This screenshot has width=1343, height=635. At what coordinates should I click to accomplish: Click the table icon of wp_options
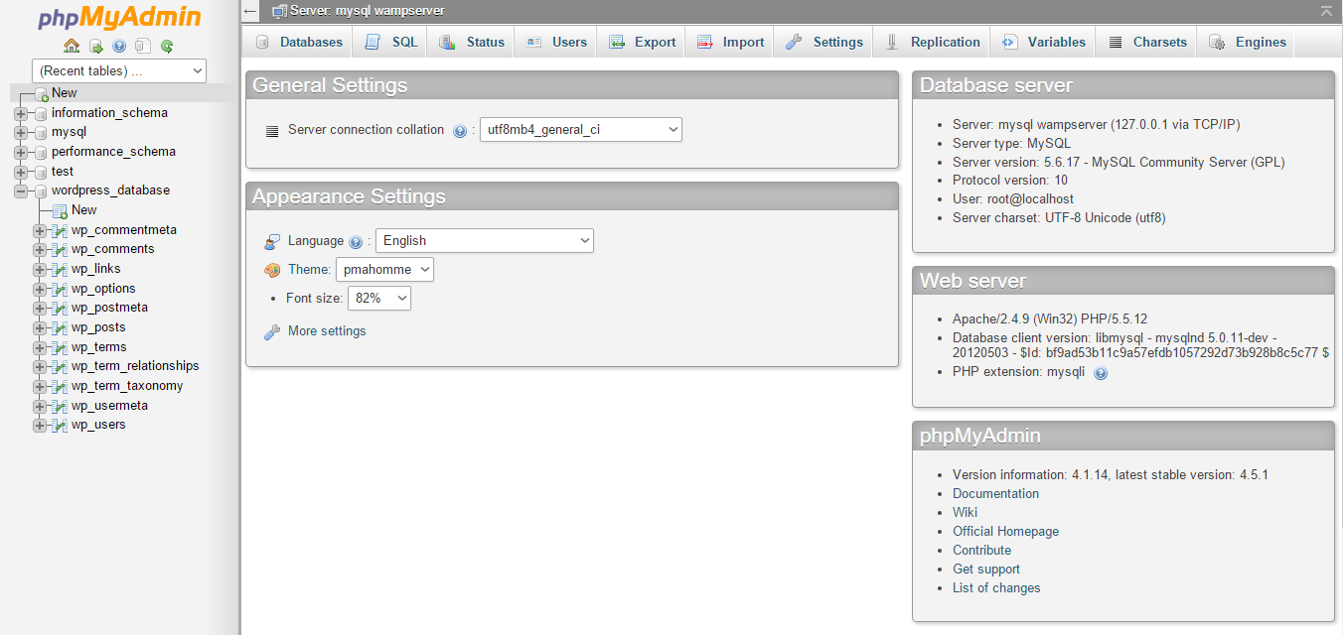point(60,289)
